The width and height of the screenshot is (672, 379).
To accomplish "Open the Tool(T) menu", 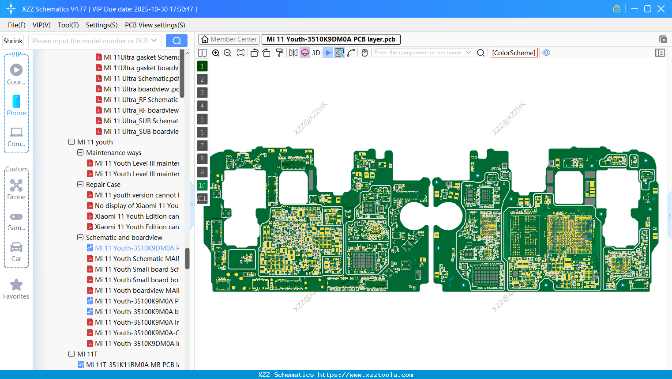I will pos(68,25).
